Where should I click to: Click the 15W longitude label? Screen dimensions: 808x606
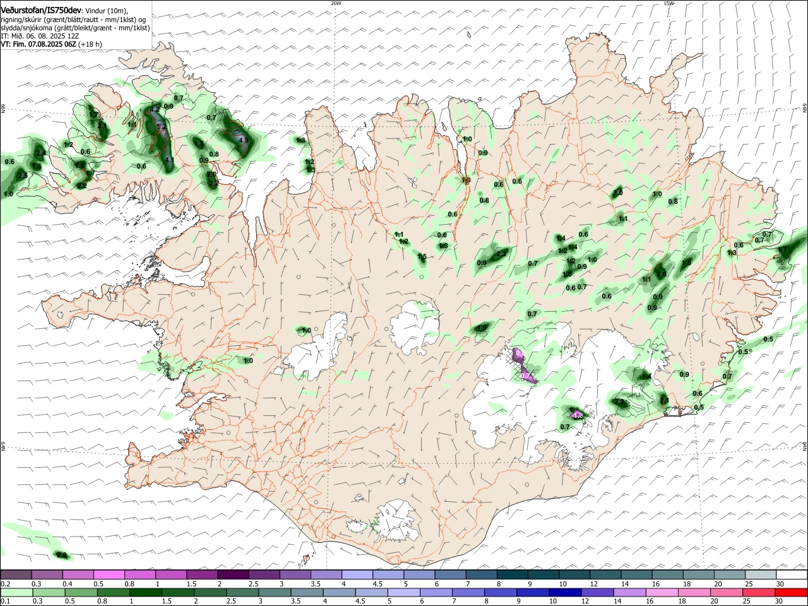click(668, 3)
